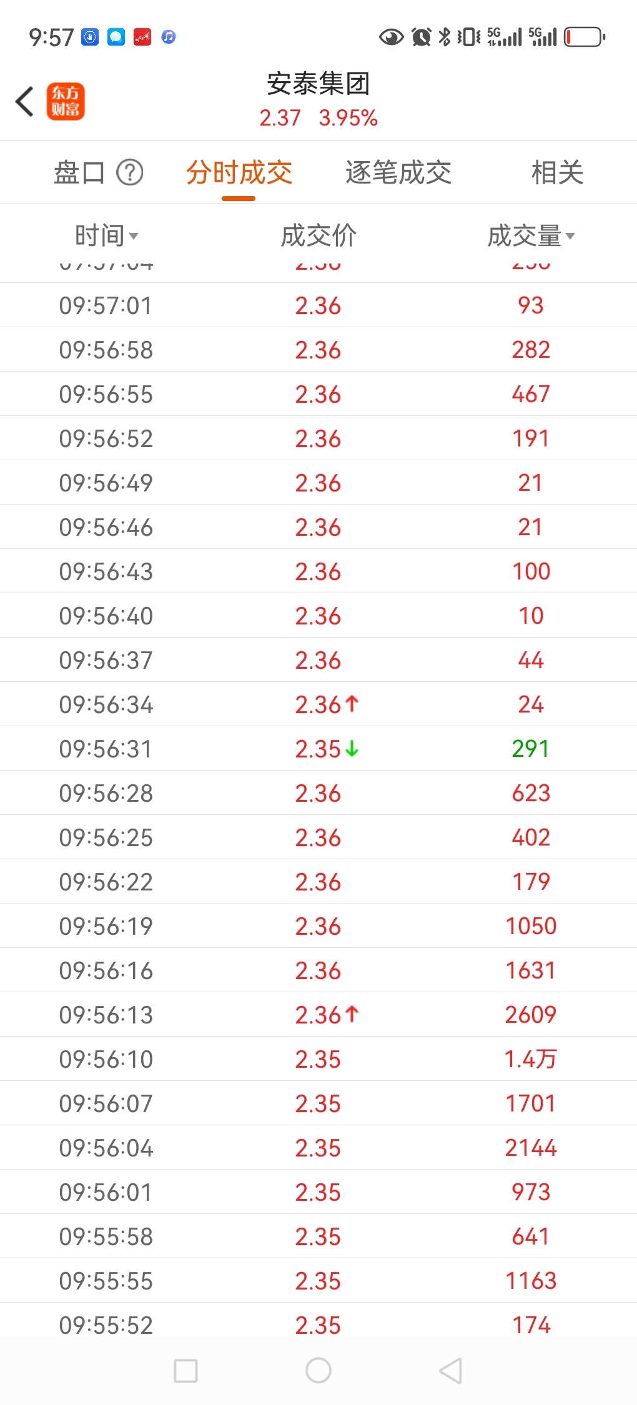Viewport: 637px width, 1405px height.
Task: Tap the Android back triangle button
Action: [450, 1371]
